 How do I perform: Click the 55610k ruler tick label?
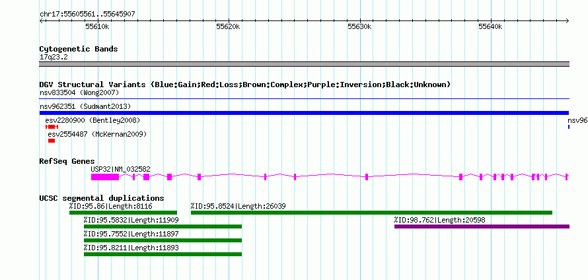click(x=98, y=27)
